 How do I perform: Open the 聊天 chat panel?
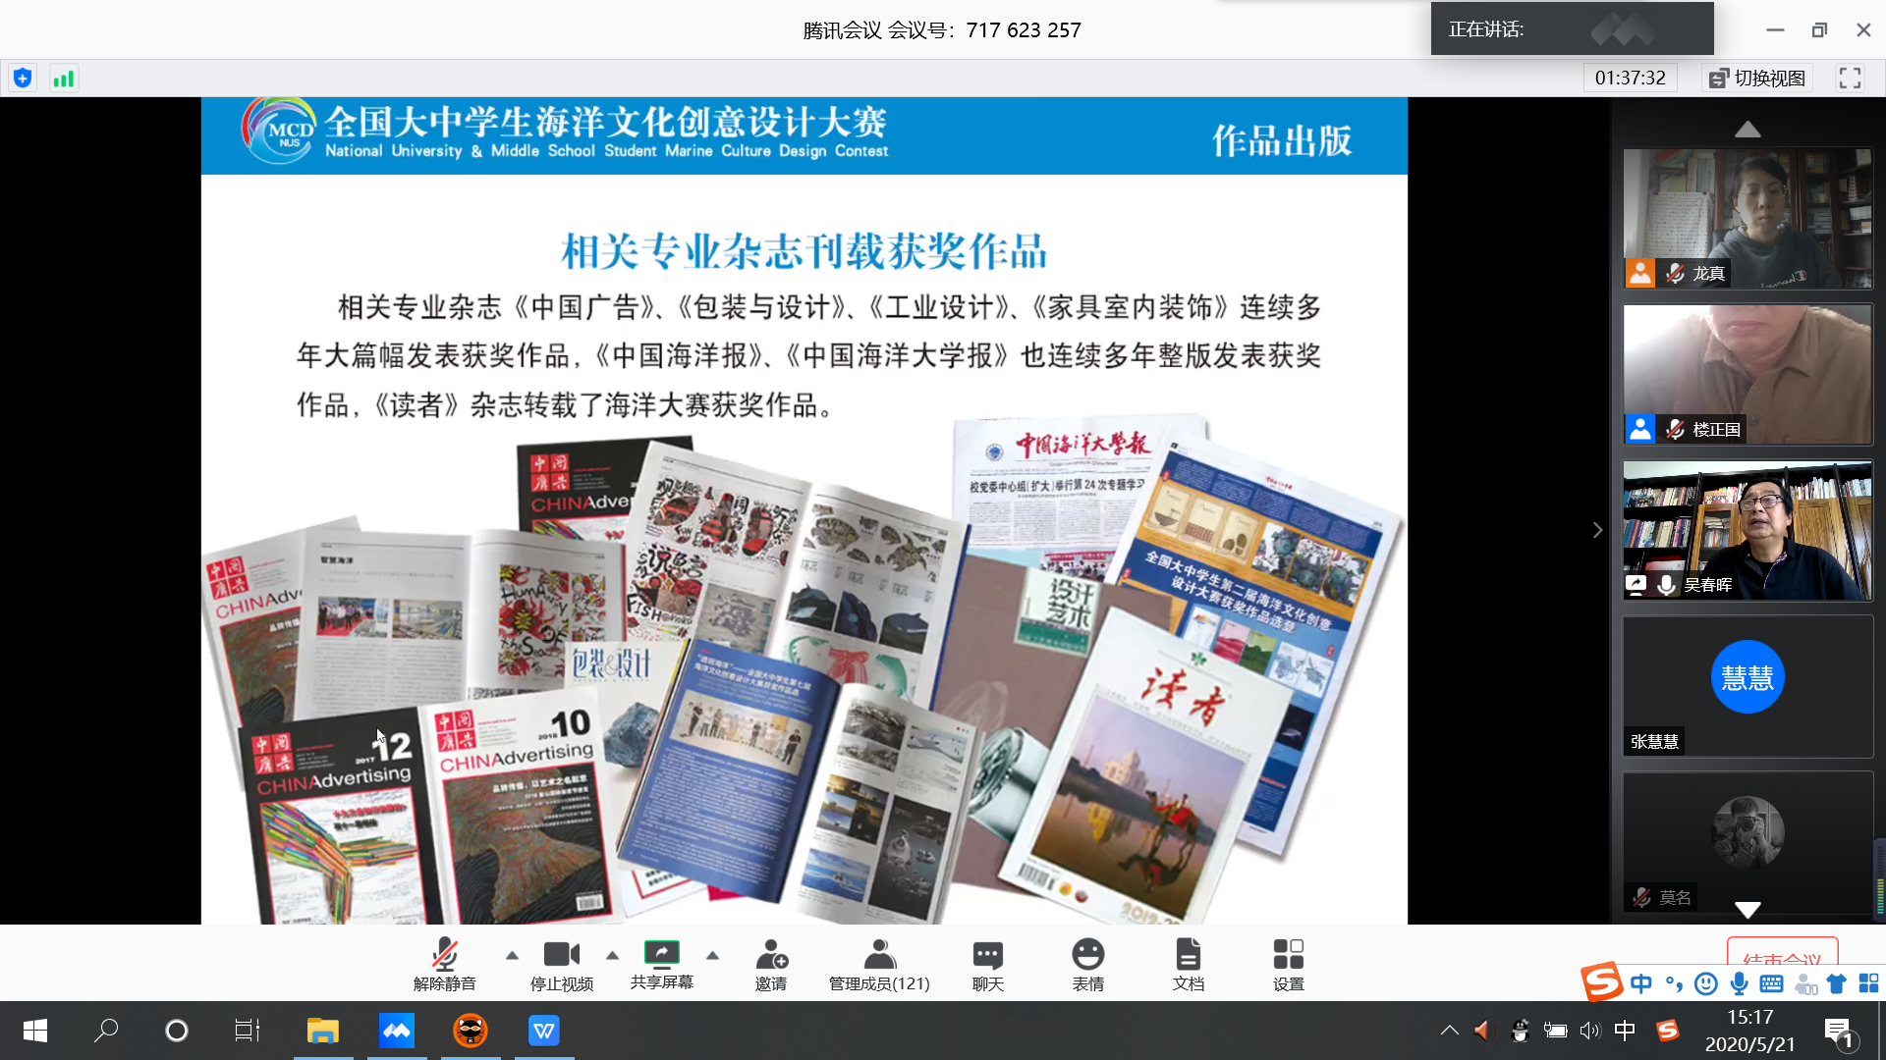(987, 964)
